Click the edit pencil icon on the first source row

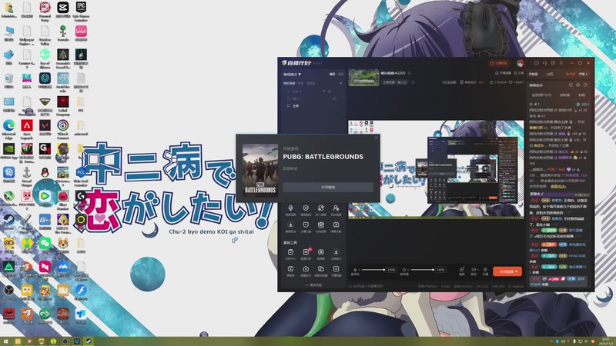tap(324, 91)
